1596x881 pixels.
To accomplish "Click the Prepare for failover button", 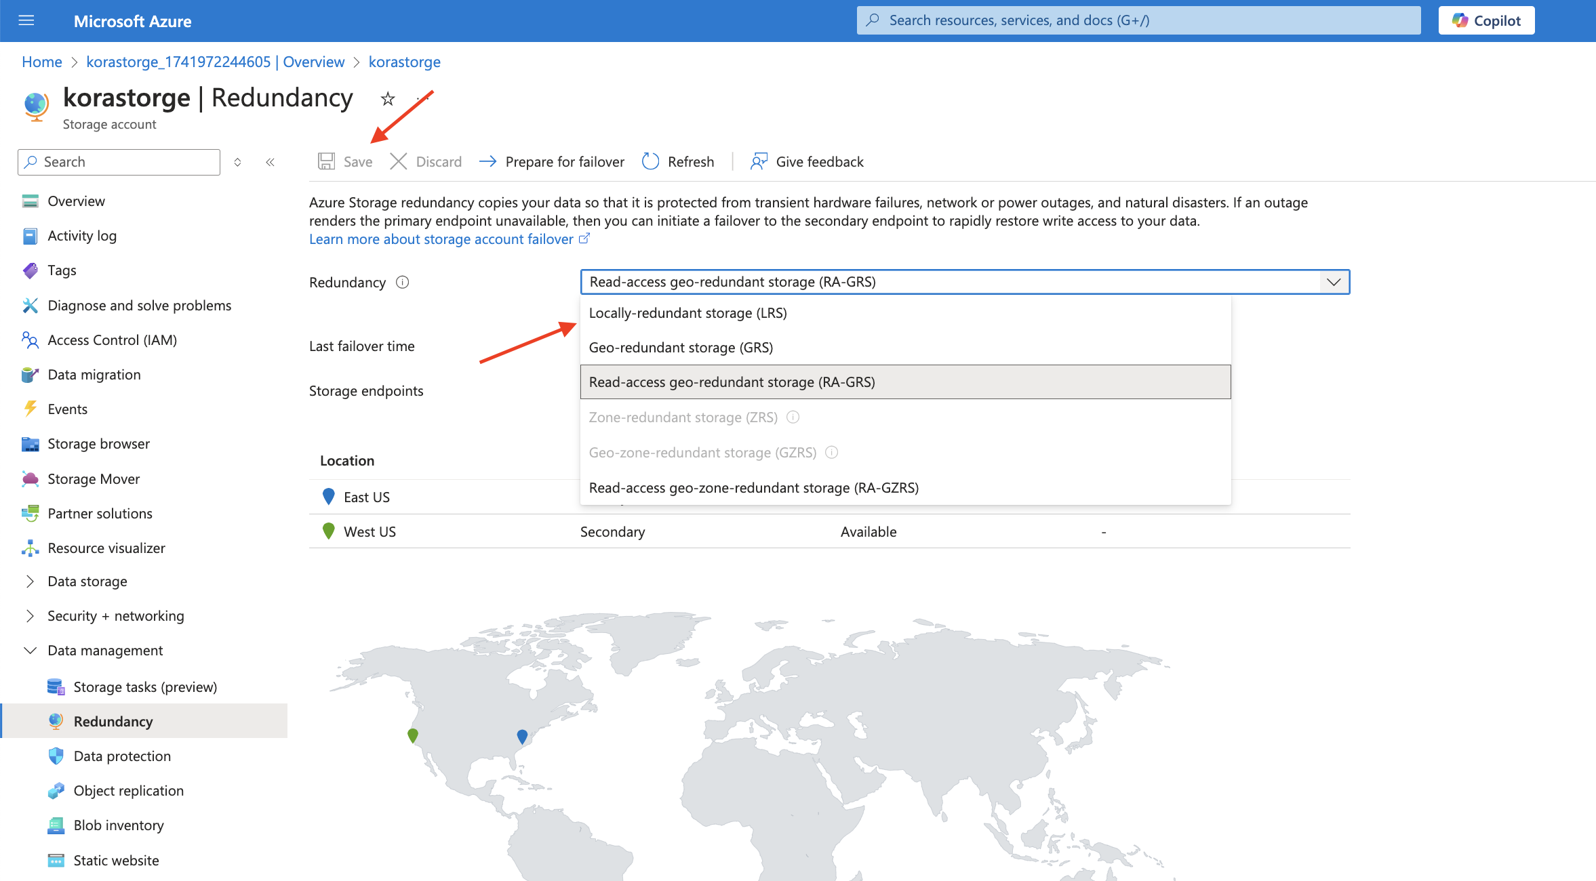I will tap(551, 161).
